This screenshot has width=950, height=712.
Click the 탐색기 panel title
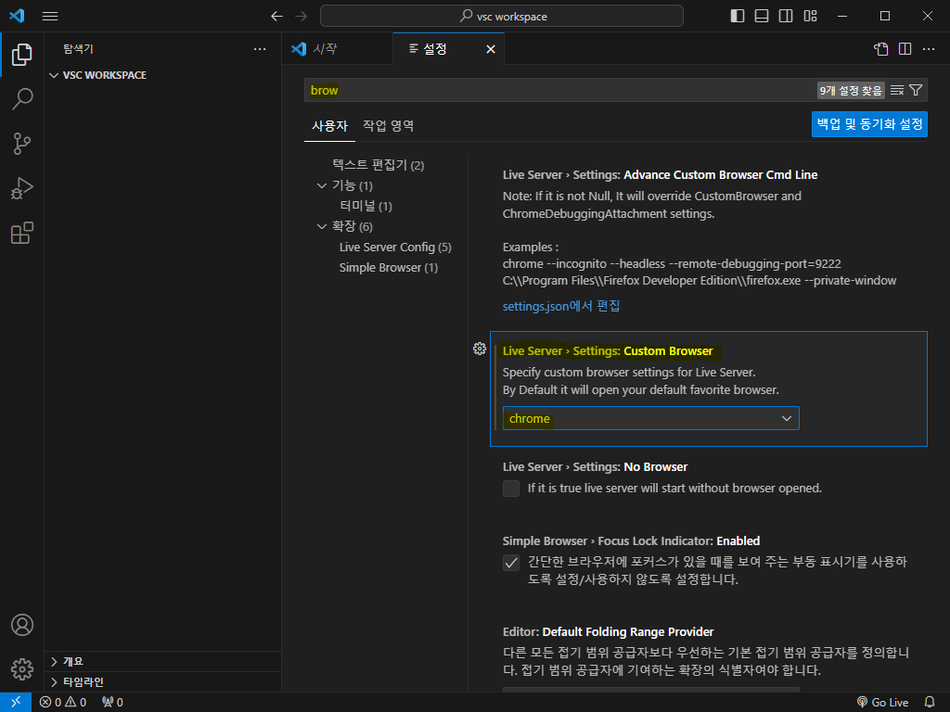[x=78, y=49]
